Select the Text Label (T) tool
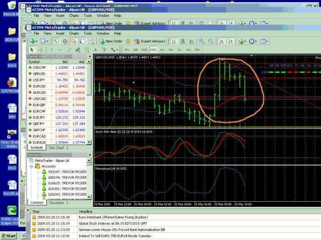 [104, 49]
